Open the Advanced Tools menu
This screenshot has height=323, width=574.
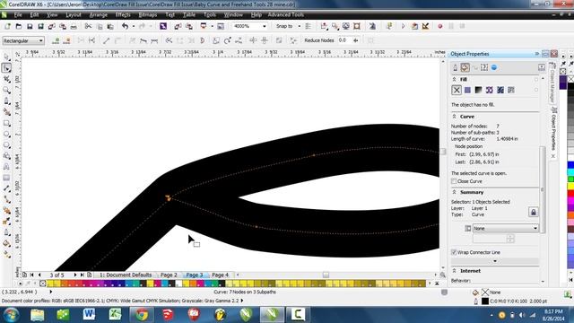[286, 15]
